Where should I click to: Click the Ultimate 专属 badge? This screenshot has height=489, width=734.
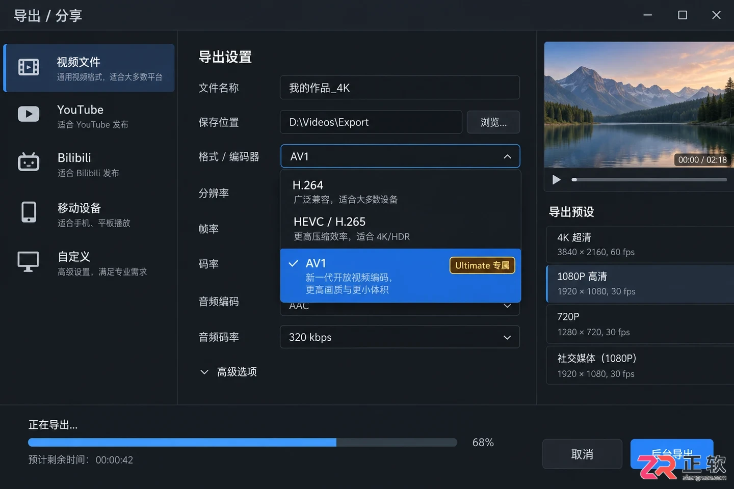coord(482,265)
